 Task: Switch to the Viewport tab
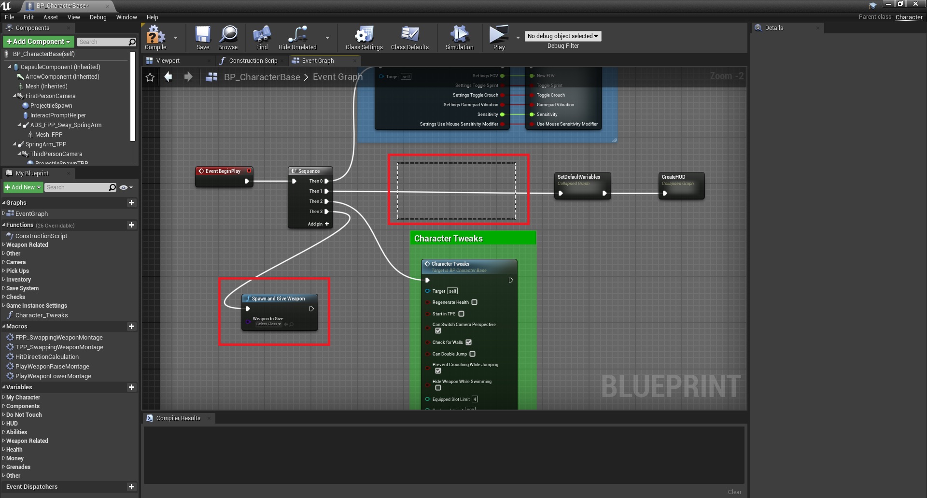coord(168,61)
